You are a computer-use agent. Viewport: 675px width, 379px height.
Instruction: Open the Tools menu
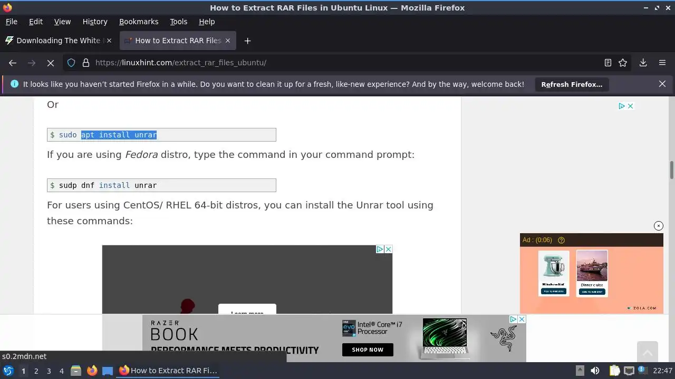click(178, 22)
